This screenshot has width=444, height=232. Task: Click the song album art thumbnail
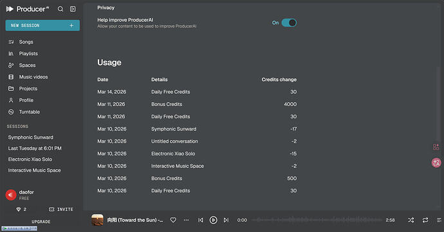[x=97, y=220]
